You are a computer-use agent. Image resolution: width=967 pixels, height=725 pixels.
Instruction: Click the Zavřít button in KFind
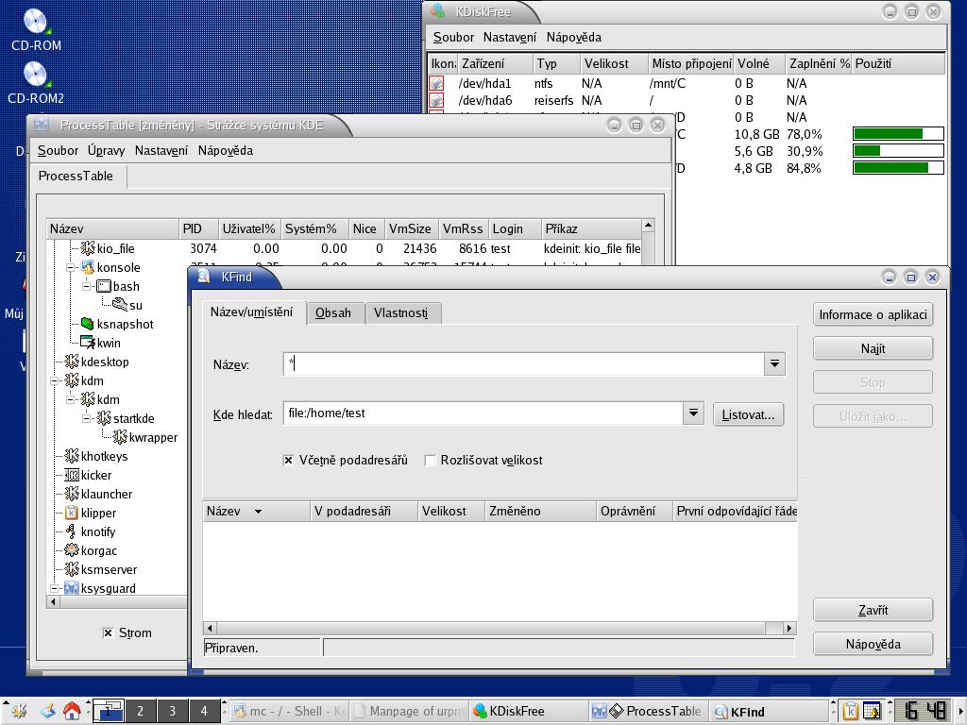click(x=873, y=610)
